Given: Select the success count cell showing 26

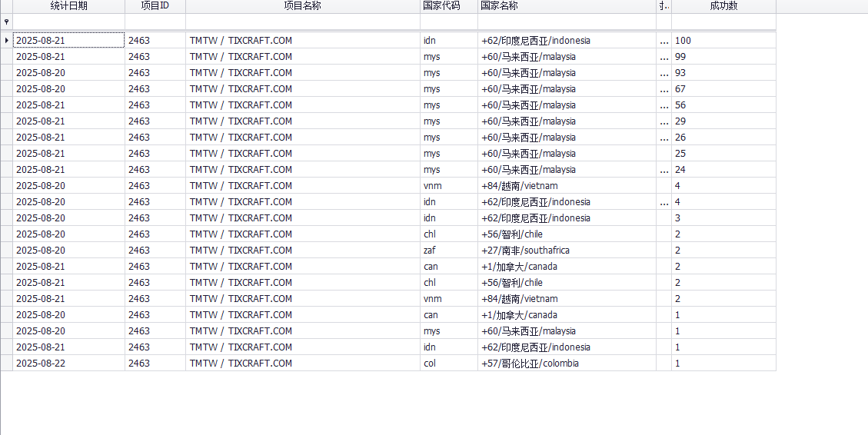Looking at the screenshot, I should coord(723,137).
